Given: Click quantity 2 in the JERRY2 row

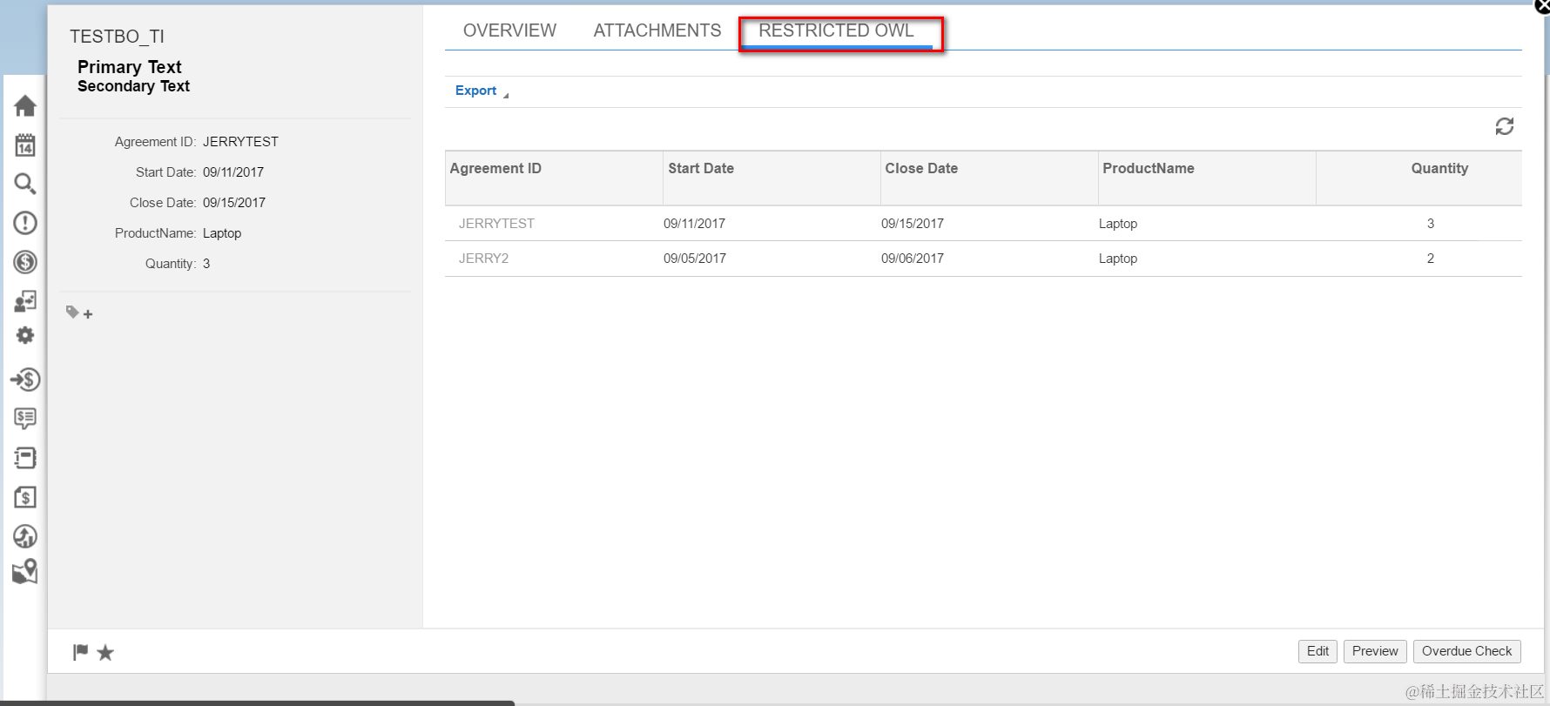Looking at the screenshot, I should tap(1430, 259).
